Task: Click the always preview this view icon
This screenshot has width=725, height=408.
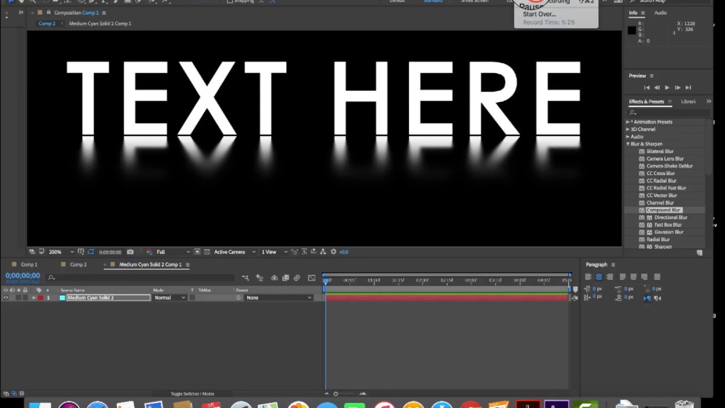Action: point(32,252)
